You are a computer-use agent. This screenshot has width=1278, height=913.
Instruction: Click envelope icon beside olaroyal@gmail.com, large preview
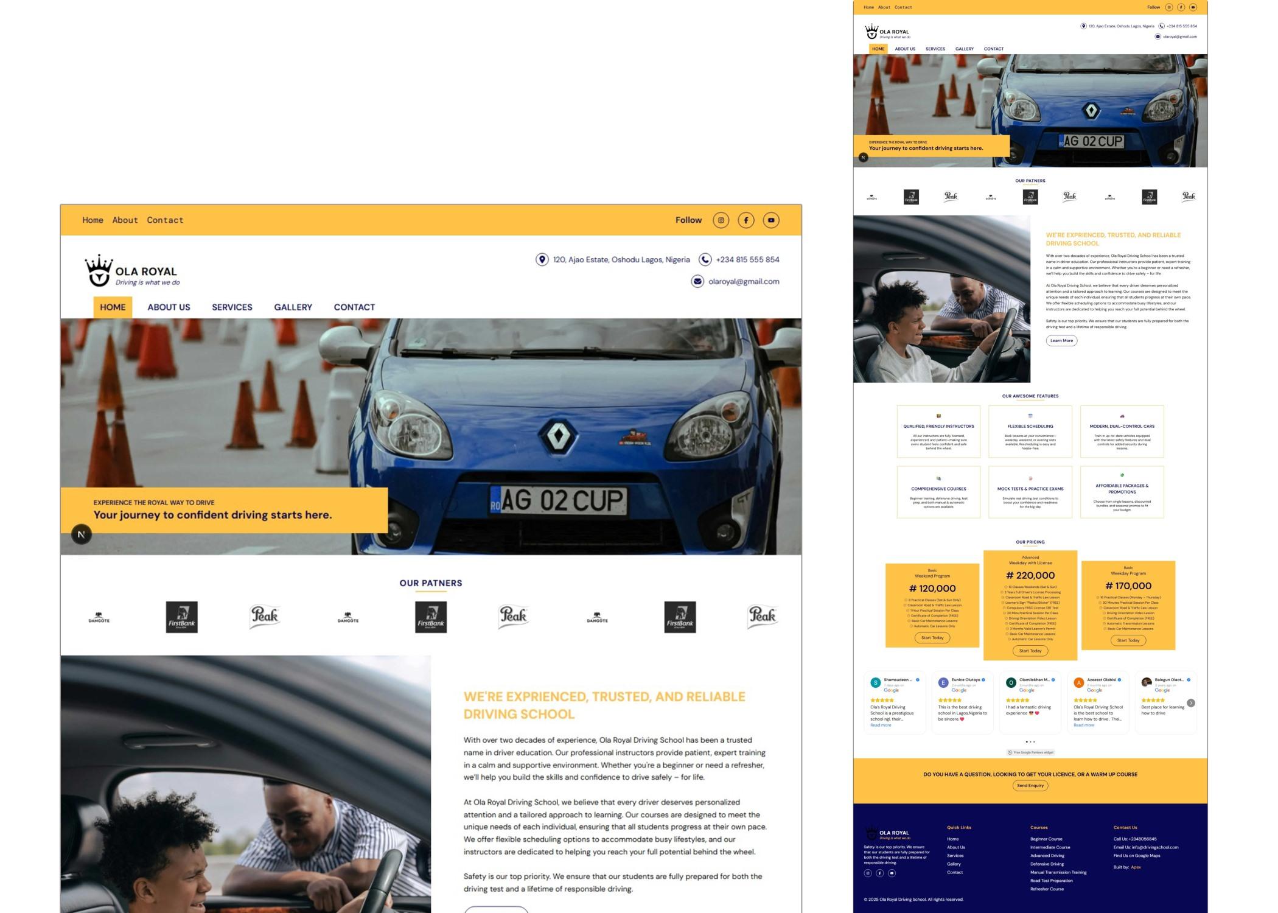[697, 281]
